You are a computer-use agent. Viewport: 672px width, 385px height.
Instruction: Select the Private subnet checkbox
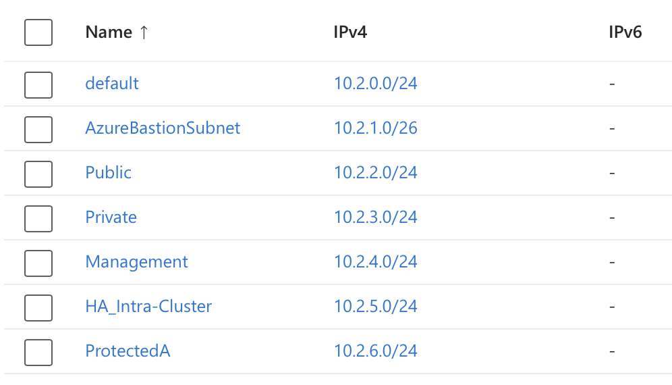pyautogui.click(x=38, y=219)
